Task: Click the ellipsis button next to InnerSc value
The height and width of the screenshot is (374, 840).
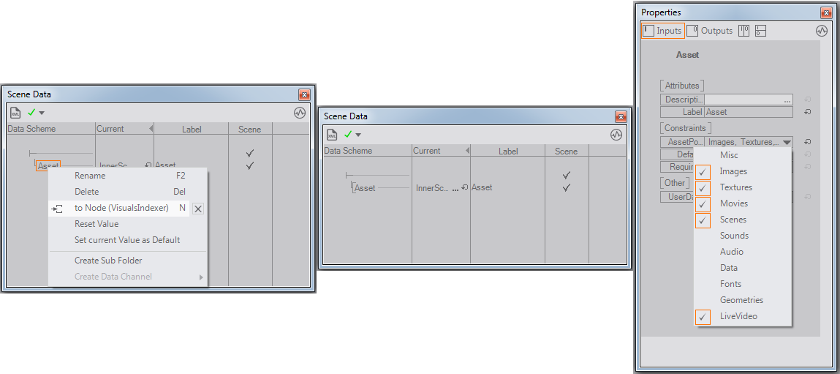Action: (x=455, y=188)
